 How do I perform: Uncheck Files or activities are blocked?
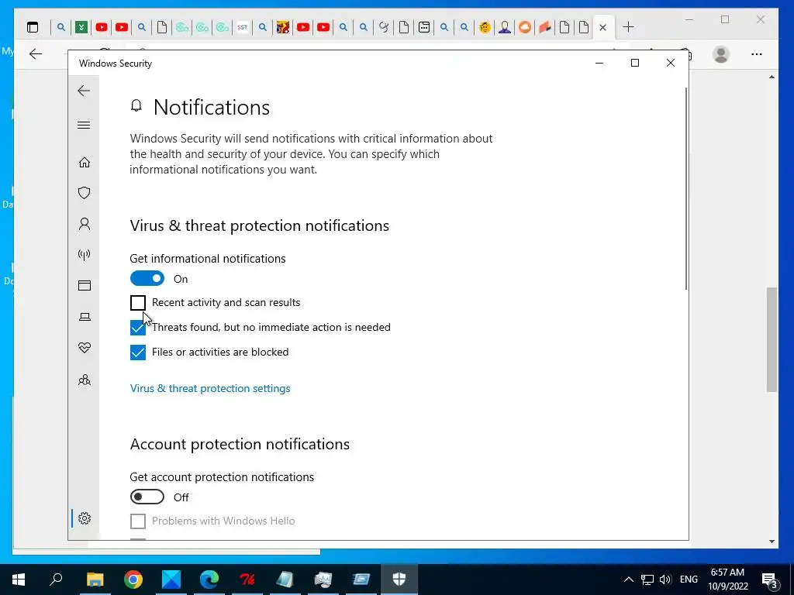click(x=138, y=353)
